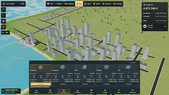Switch to the Straßen category tab
The height and width of the screenshot is (95, 169).
pyautogui.click(x=36, y=91)
